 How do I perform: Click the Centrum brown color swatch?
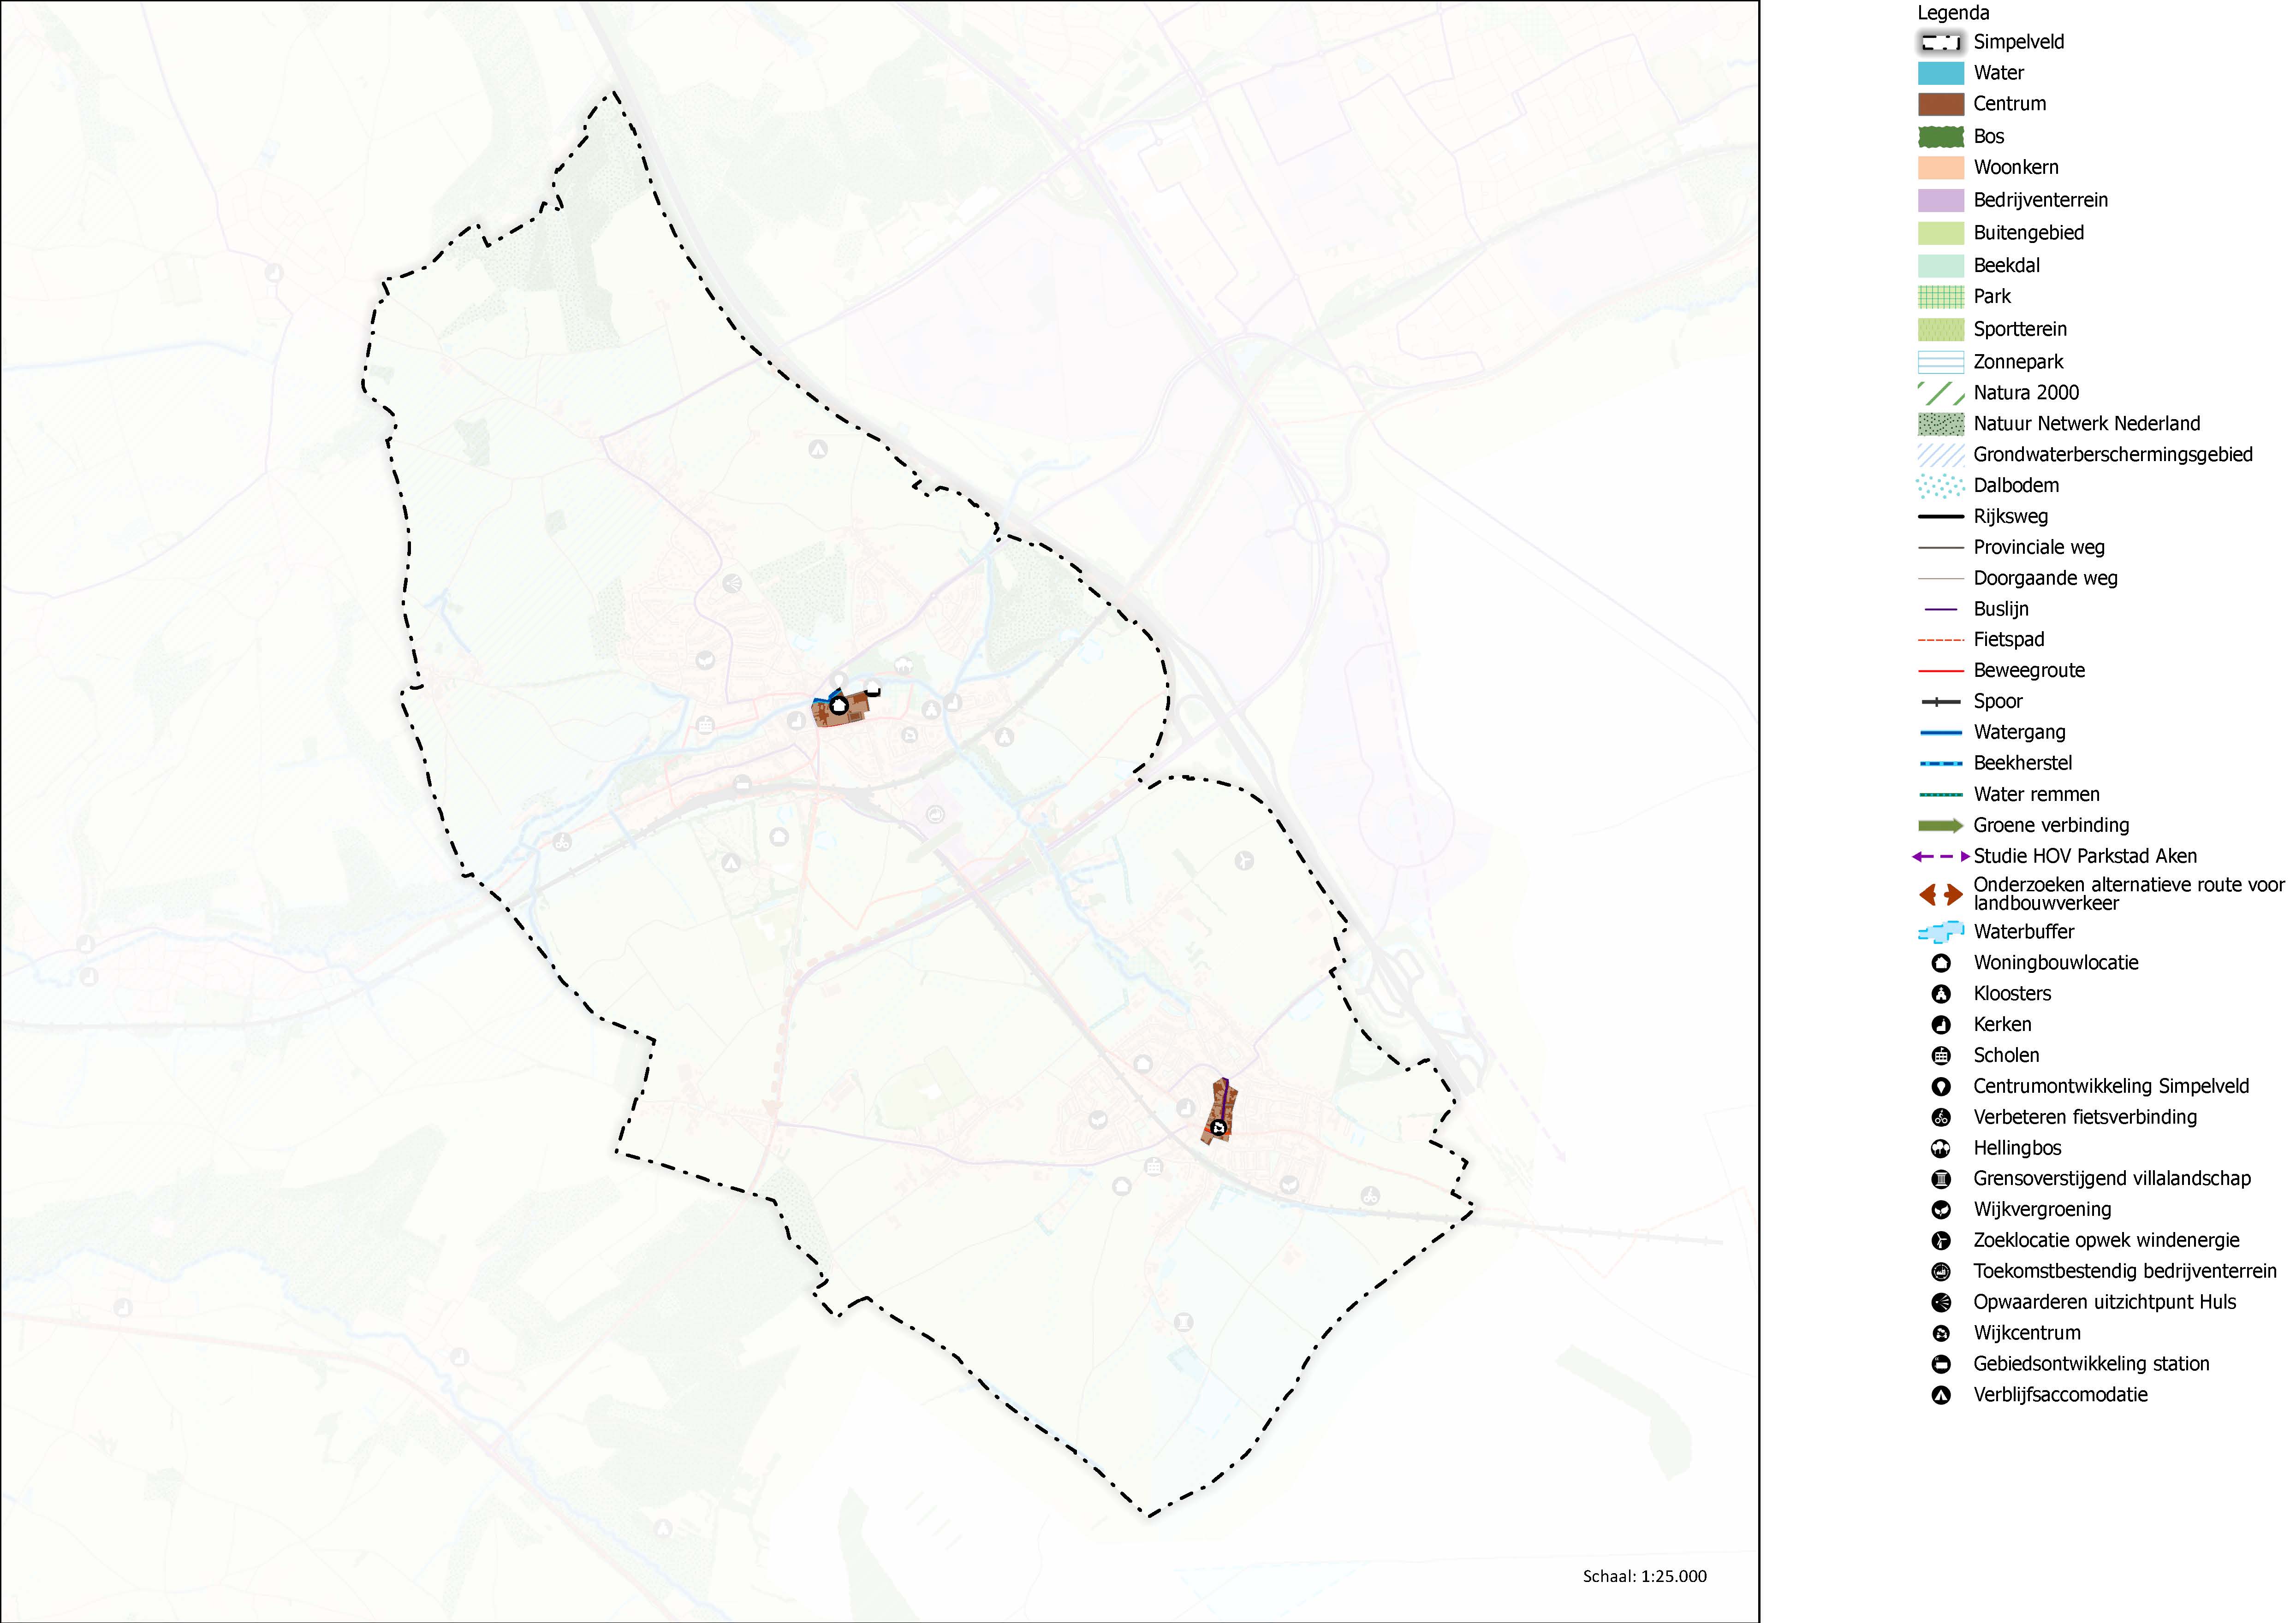[1940, 104]
